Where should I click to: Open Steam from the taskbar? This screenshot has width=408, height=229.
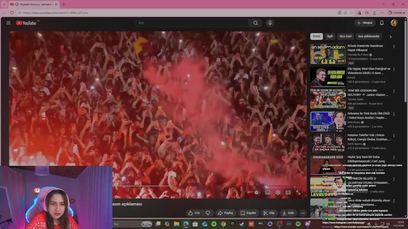coord(242,224)
